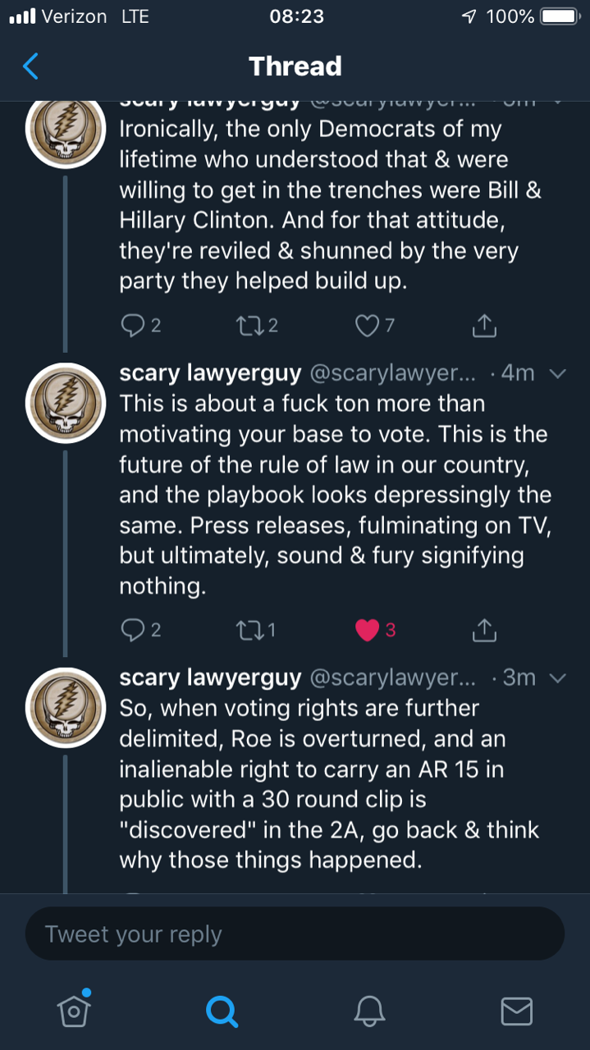Open options chevron on the 4m tweet
The image size is (590, 1050).
click(x=557, y=373)
